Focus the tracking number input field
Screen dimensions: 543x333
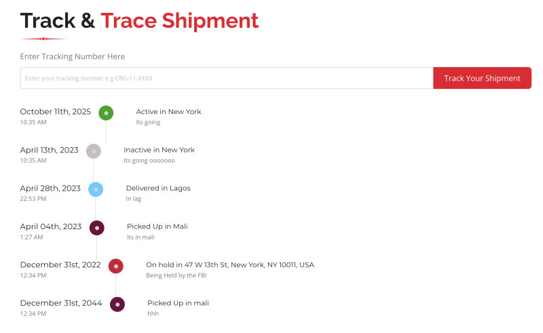coord(227,79)
